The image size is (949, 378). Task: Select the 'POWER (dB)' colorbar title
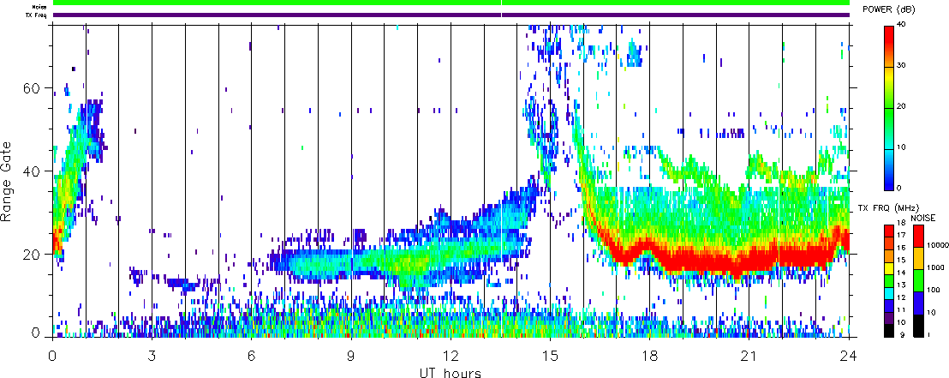pyautogui.click(x=891, y=9)
